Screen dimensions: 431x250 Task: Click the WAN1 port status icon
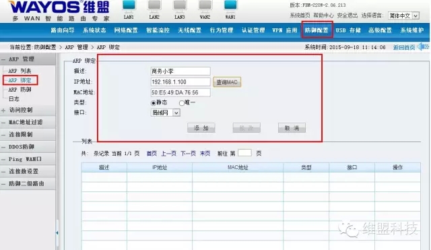point(230,6)
